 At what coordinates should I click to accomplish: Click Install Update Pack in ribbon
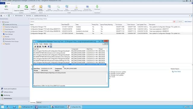pyautogui.click(x=49, y=8)
